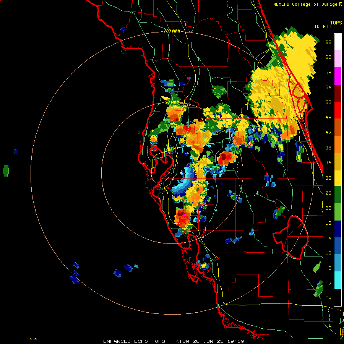Select the 6 legend value
The width and height of the screenshot is (344, 344).
[x=330, y=268]
